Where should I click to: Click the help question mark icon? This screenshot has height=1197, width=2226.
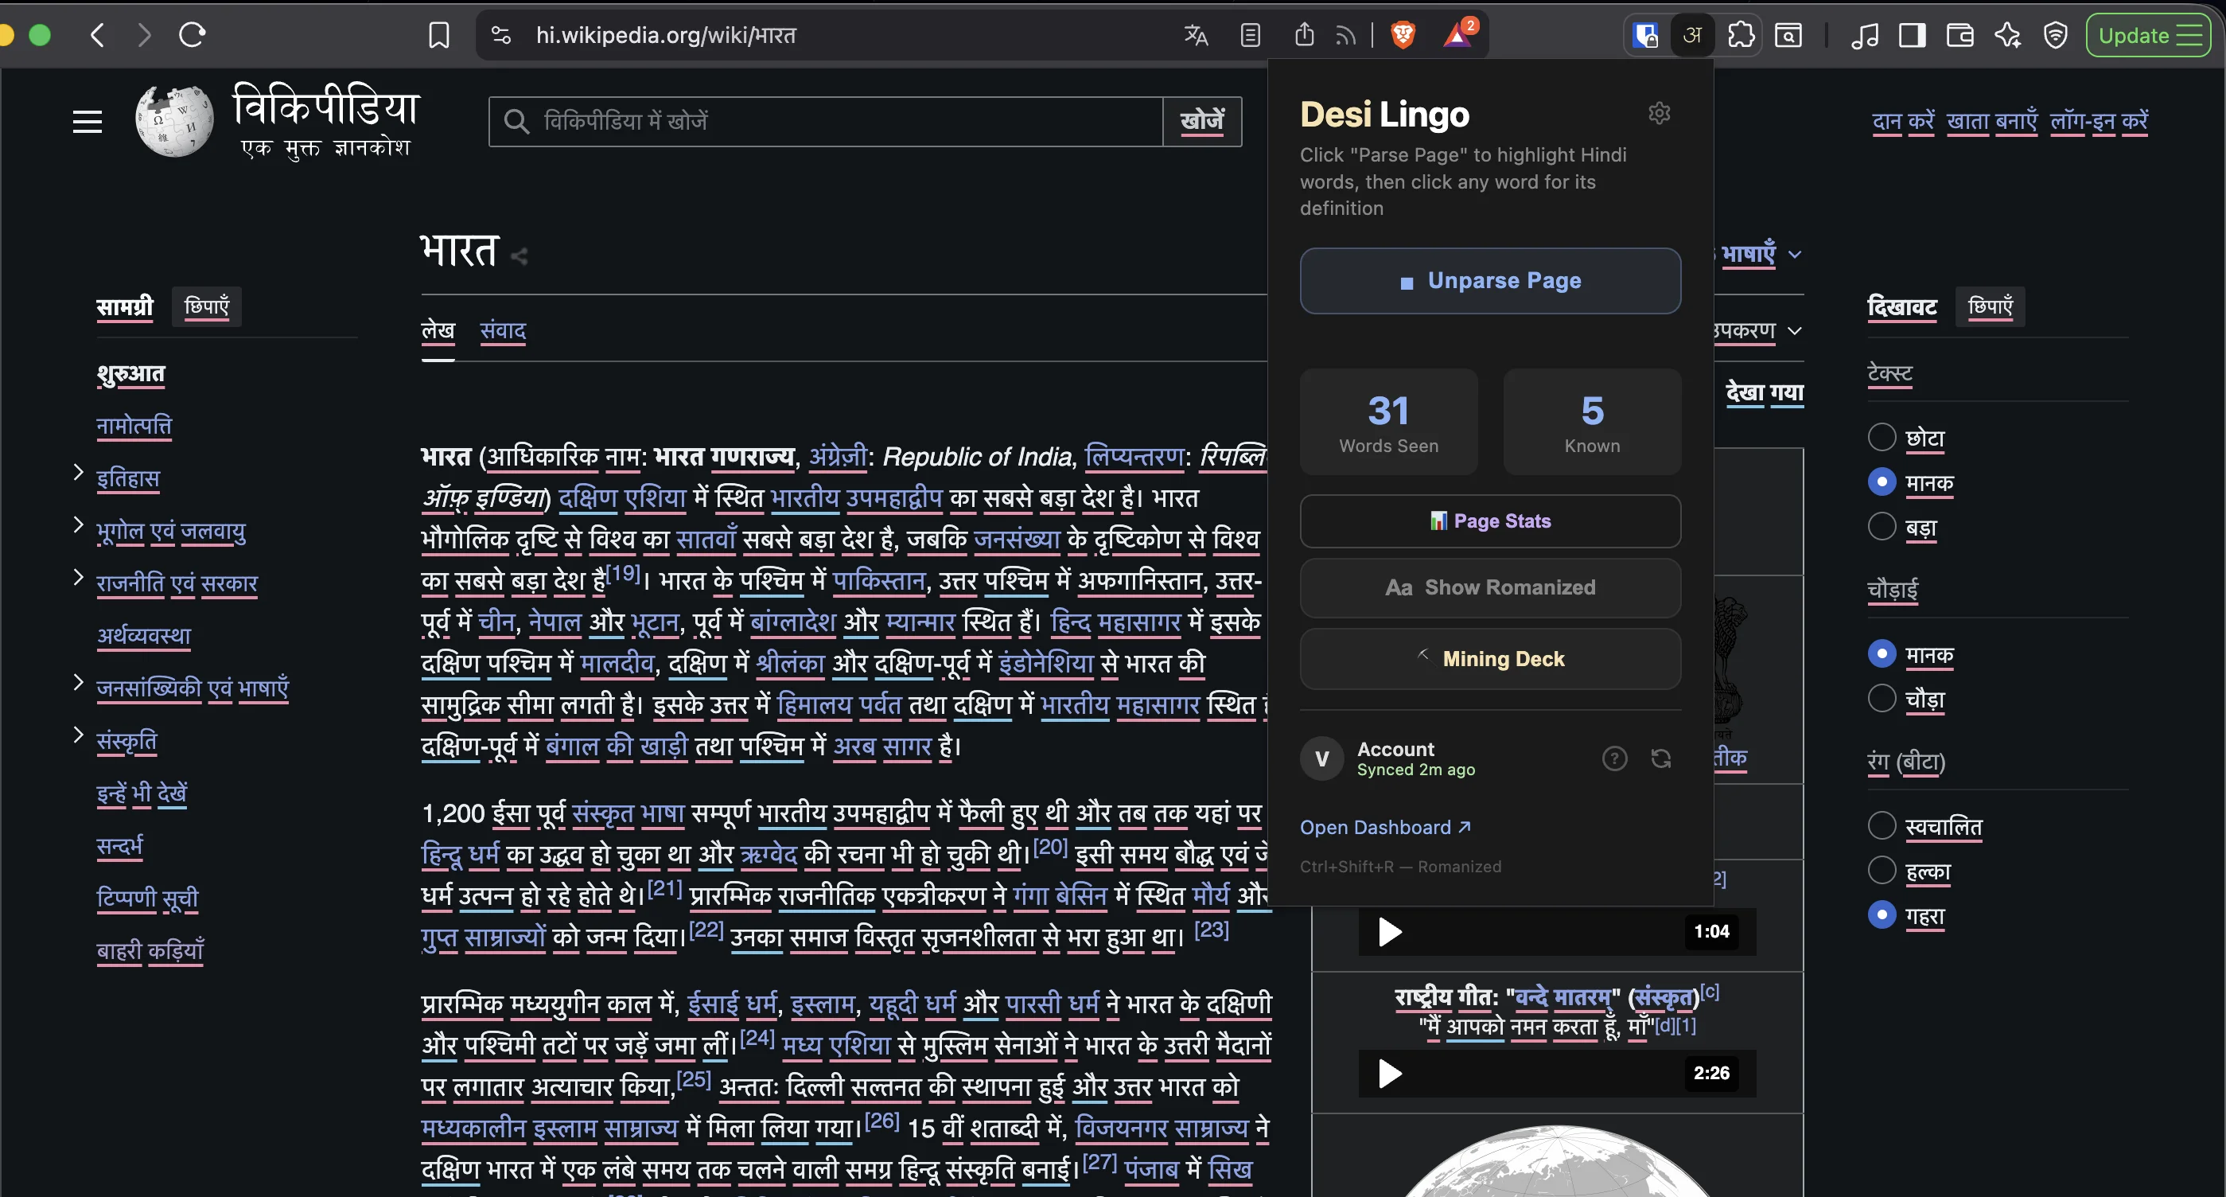[x=1613, y=758]
